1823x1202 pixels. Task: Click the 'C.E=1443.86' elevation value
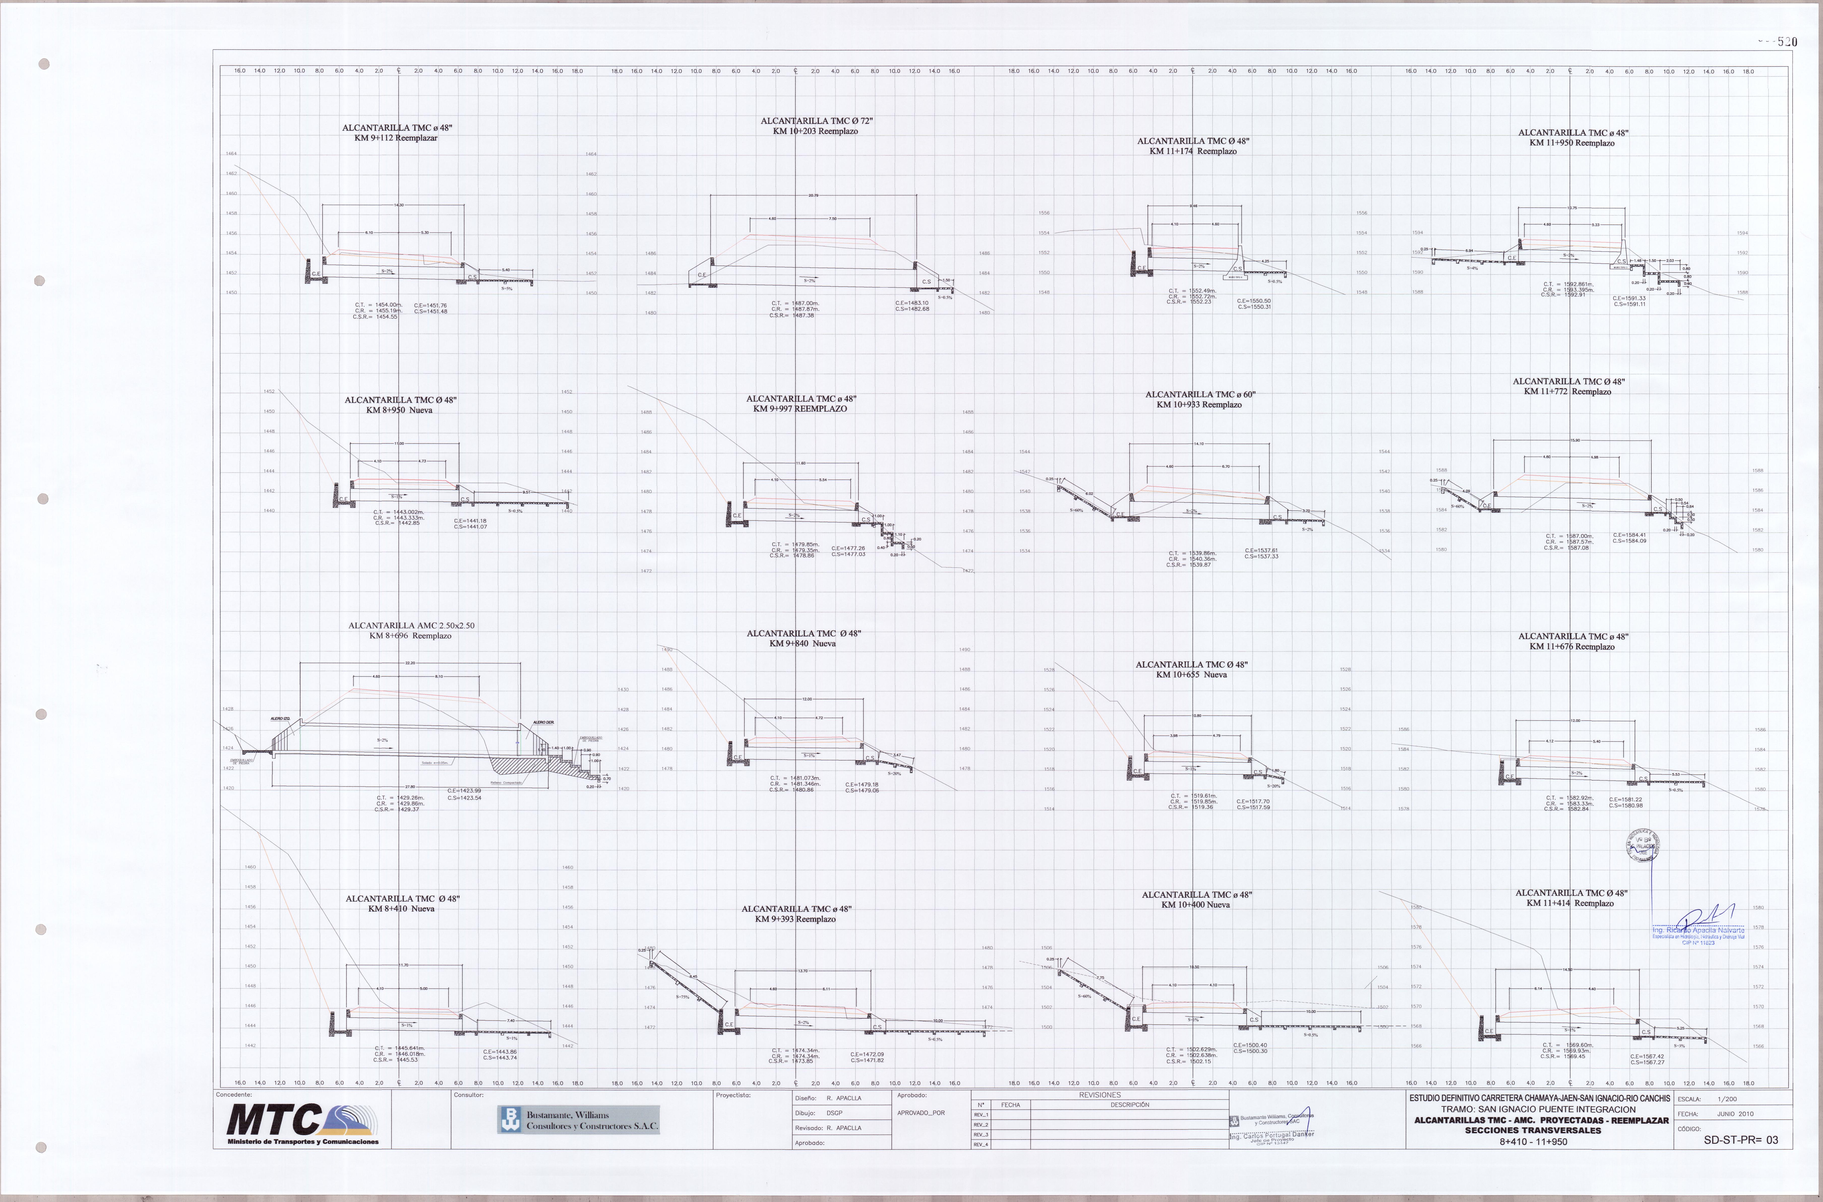pos(500,1052)
